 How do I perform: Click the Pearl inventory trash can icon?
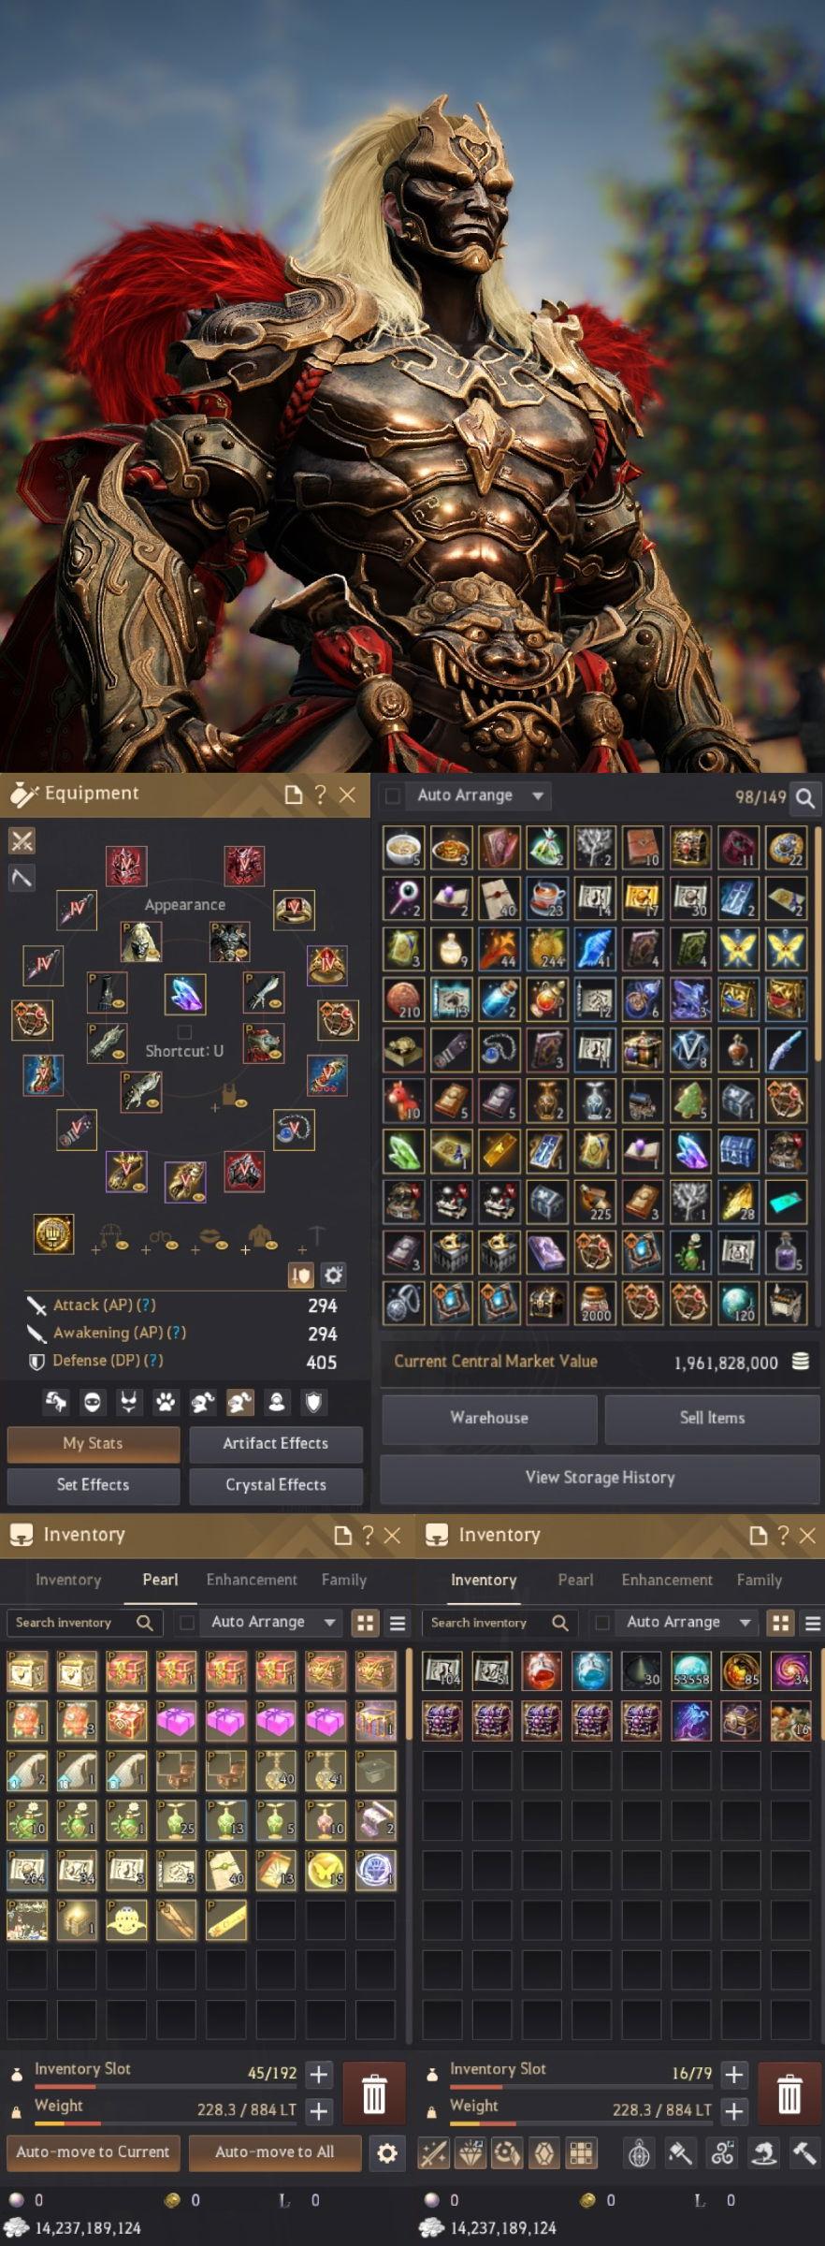click(x=374, y=2093)
